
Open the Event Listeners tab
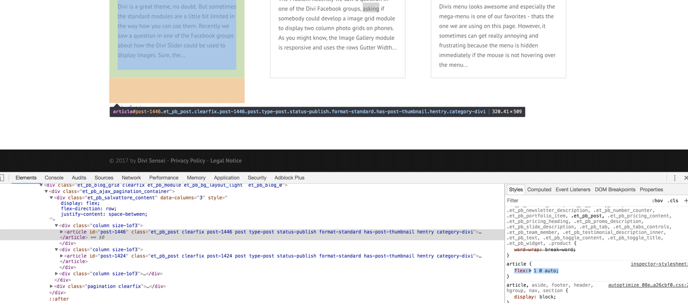(x=573, y=190)
